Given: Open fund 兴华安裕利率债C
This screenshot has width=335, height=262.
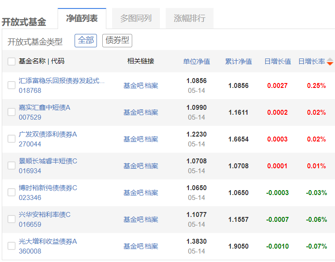Looking at the screenshot, I should click(x=44, y=215).
